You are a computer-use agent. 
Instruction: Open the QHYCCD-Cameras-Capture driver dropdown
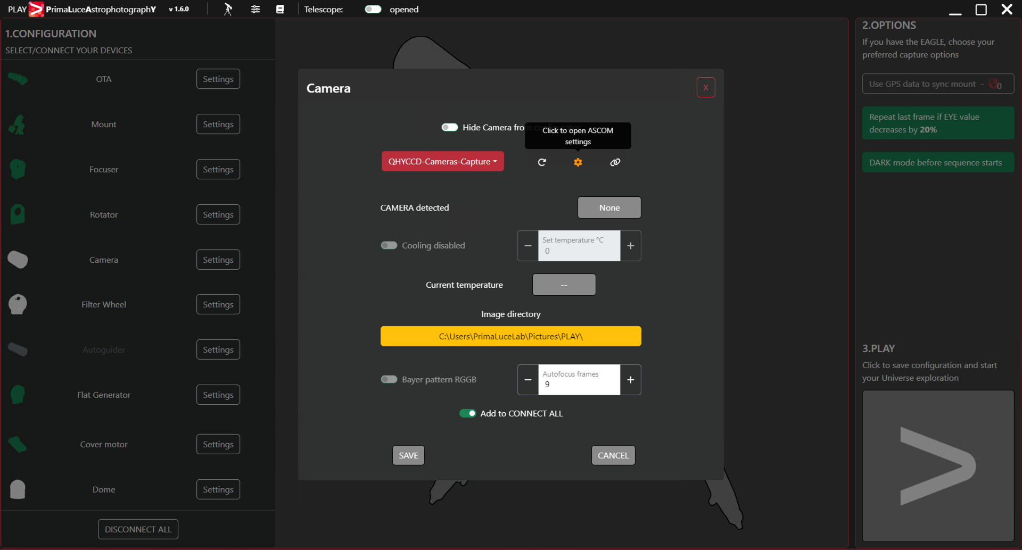click(442, 161)
